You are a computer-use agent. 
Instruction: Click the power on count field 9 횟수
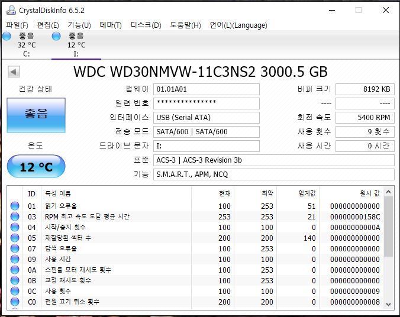(x=365, y=132)
